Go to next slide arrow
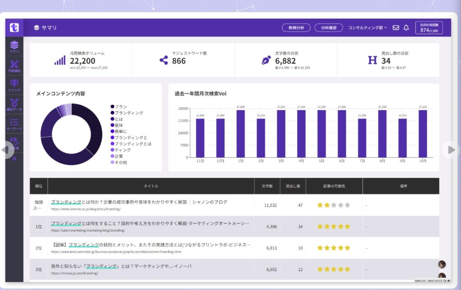The image size is (461, 290). [x=451, y=150]
